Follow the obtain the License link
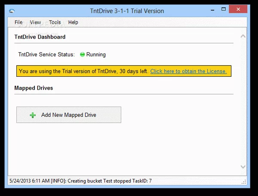 tap(189, 71)
